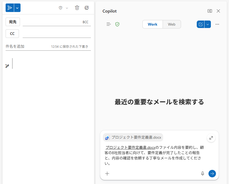Click the blue Send email button
The image size is (229, 184).
tap(10, 8)
